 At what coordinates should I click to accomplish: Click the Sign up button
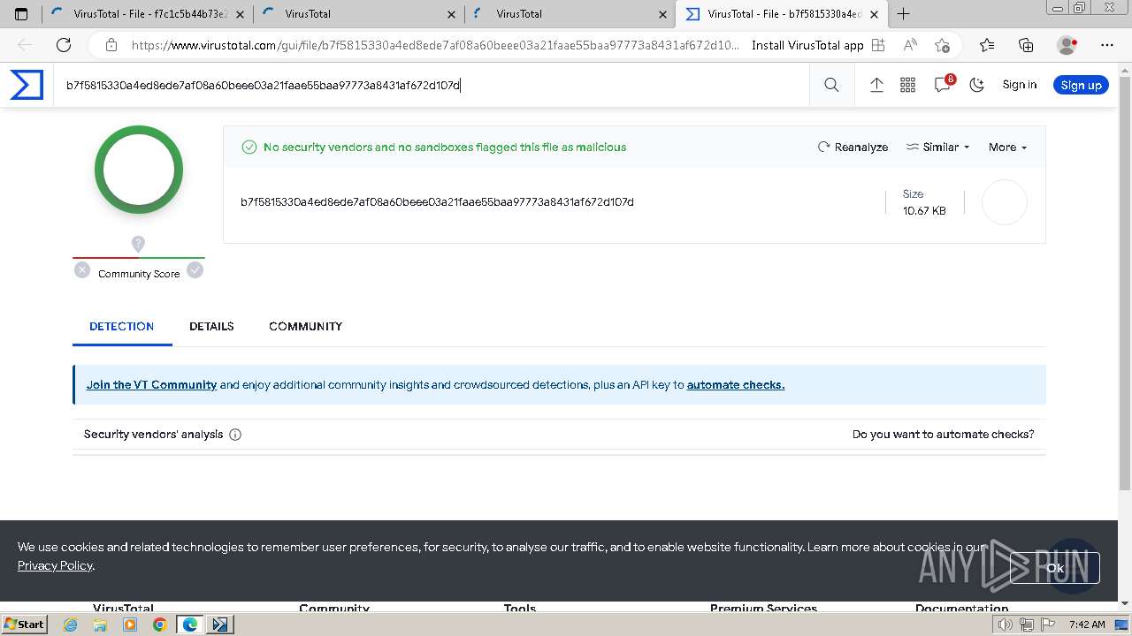(x=1081, y=85)
